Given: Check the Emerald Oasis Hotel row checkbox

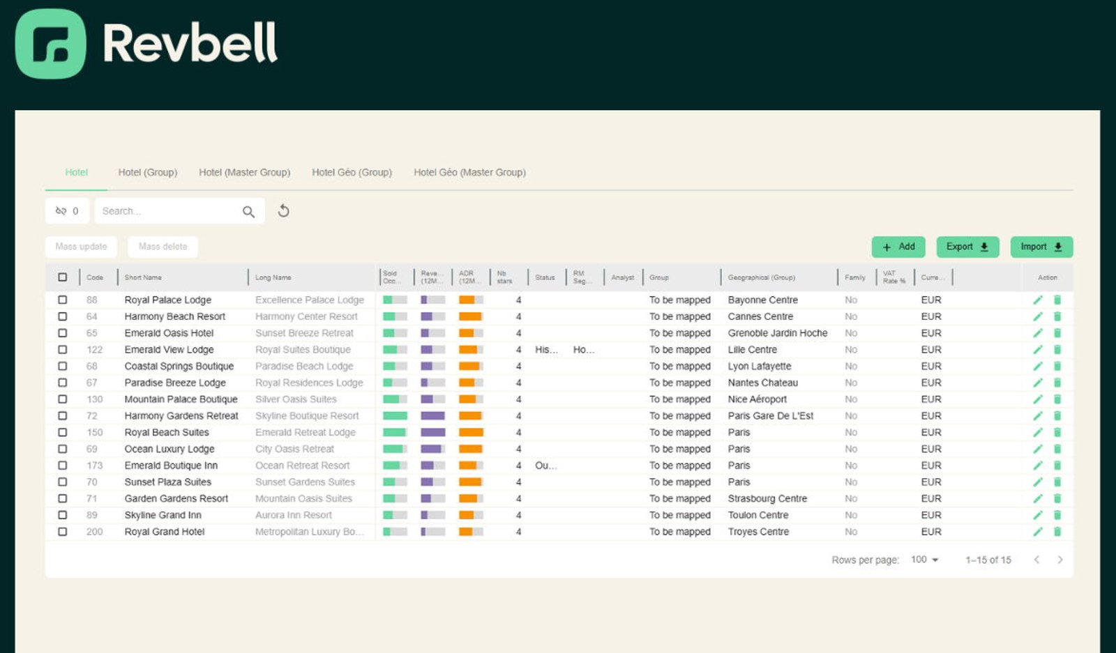Looking at the screenshot, I should (63, 333).
